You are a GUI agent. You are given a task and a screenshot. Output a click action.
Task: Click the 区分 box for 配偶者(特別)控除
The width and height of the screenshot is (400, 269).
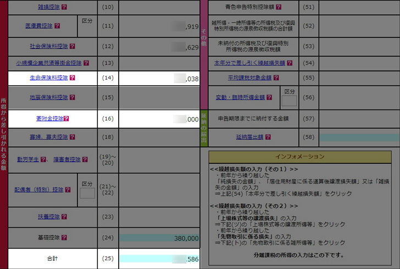point(87,193)
